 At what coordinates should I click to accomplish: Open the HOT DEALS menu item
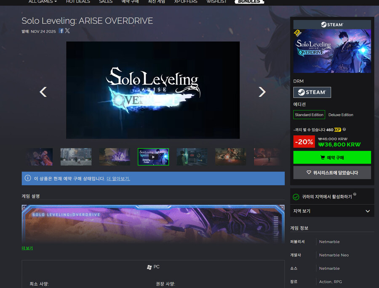coord(78,2)
